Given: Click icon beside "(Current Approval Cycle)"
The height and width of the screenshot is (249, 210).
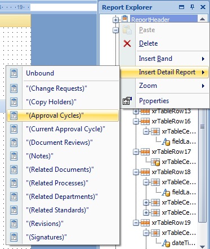Looking at the screenshot, I should click(14, 129).
